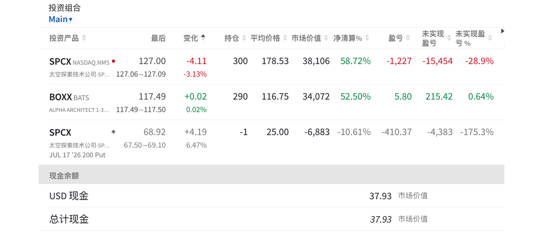Click diamond marker on SPCX put row
Viewport: 543px width, 249px height.
[x=113, y=132]
